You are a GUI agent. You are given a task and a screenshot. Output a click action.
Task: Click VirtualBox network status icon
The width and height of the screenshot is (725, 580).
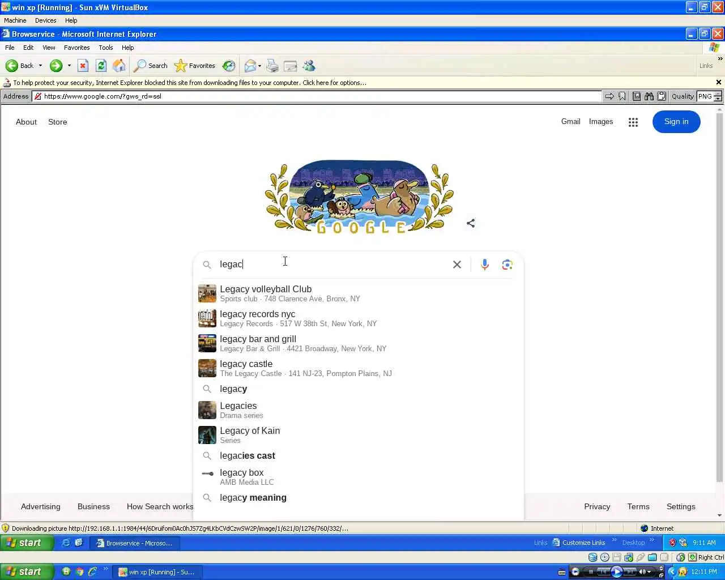click(x=628, y=557)
